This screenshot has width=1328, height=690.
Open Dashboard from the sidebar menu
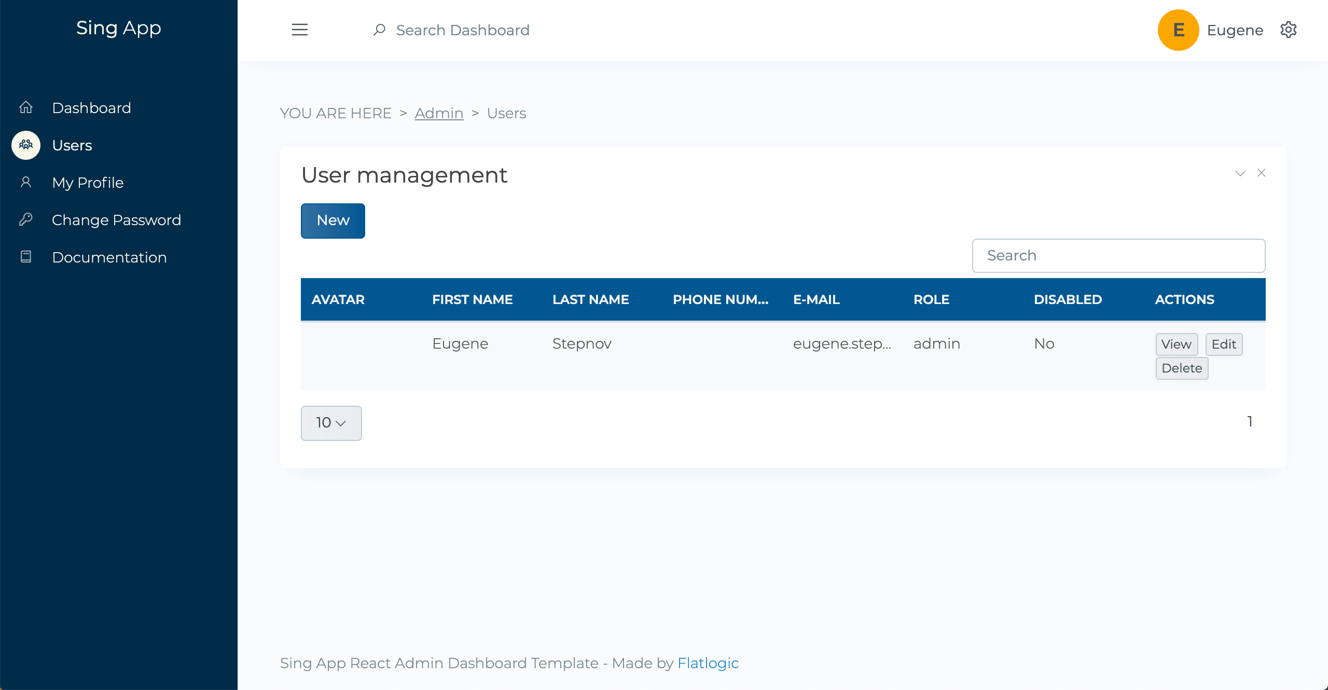(91, 107)
